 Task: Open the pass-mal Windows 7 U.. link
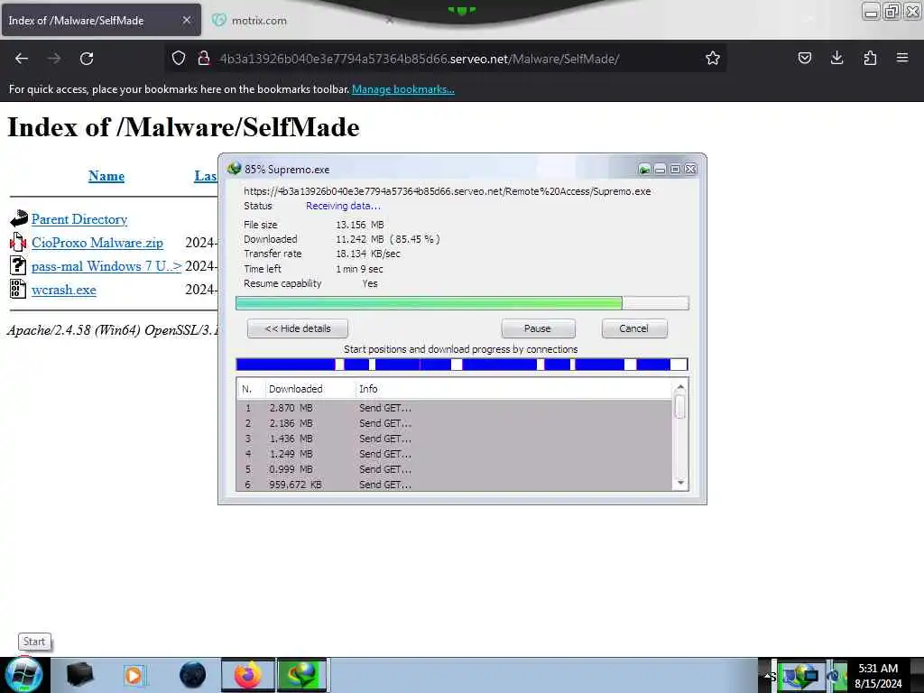pos(106,266)
